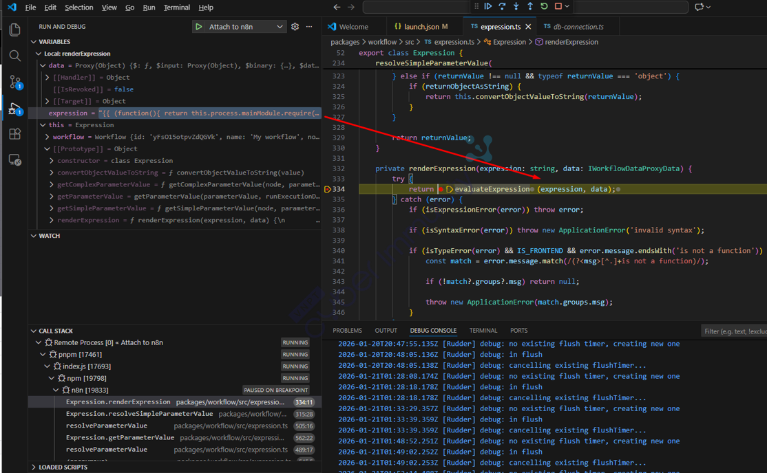Open the Source Control view
The height and width of the screenshot is (473, 767).
(15, 82)
